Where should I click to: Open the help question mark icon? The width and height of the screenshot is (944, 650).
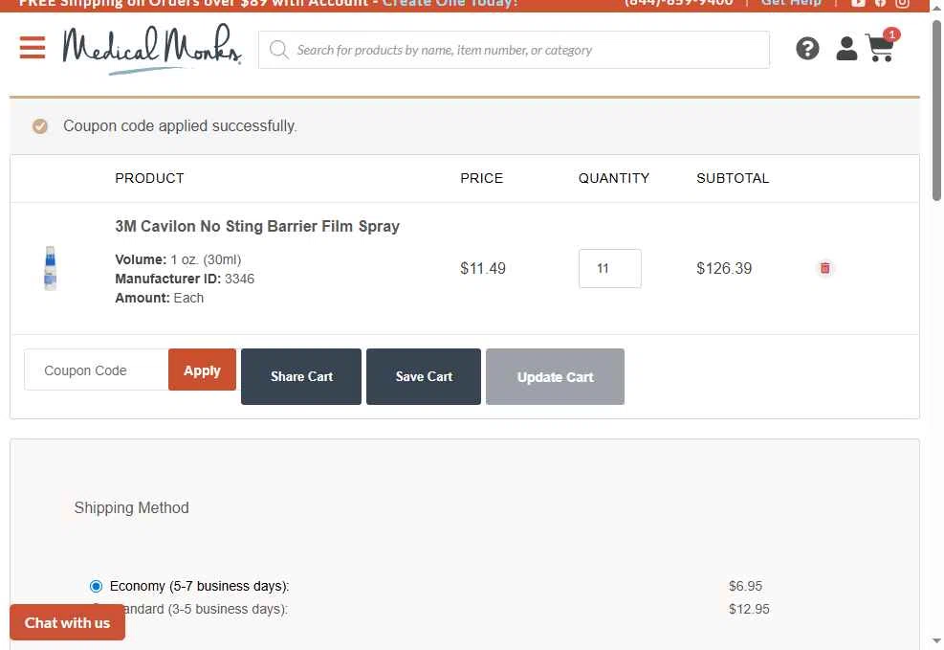click(807, 49)
